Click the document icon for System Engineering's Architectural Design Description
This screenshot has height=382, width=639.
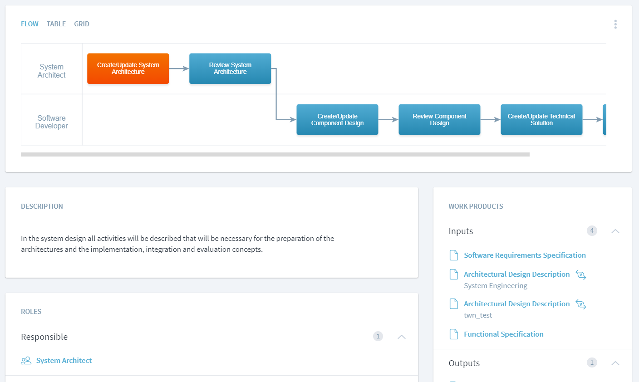(453, 274)
